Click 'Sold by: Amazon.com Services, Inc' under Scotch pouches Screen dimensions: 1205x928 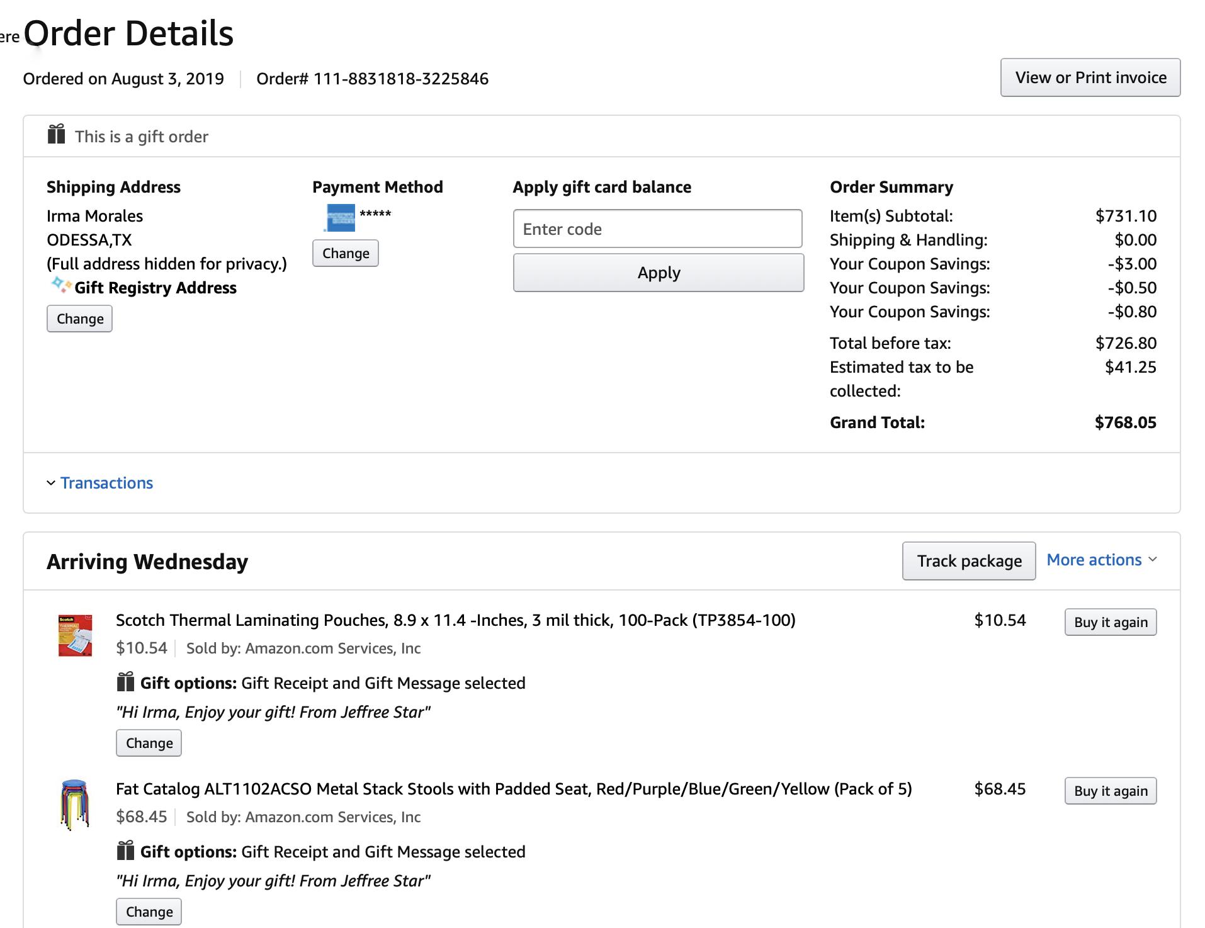tap(303, 648)
